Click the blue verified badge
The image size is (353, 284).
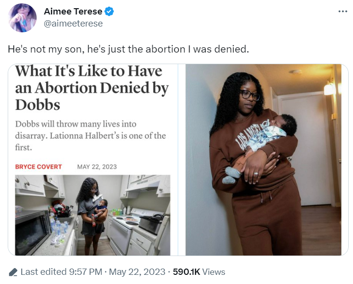click(x=109, y=12)
